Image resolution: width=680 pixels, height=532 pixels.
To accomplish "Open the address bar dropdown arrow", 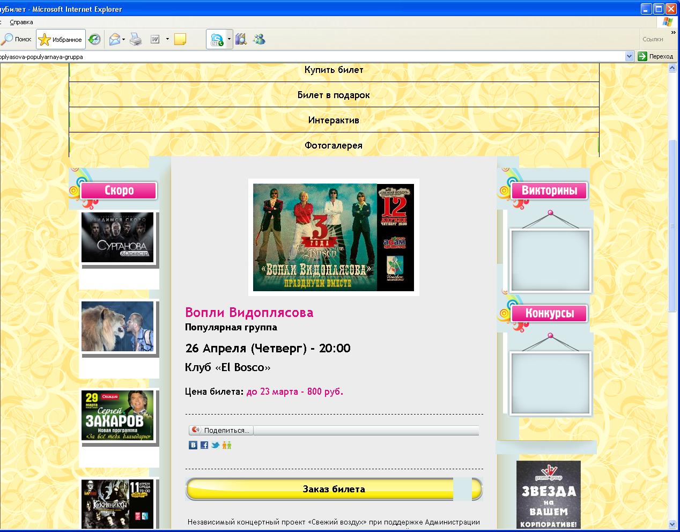I will (630, 56).
